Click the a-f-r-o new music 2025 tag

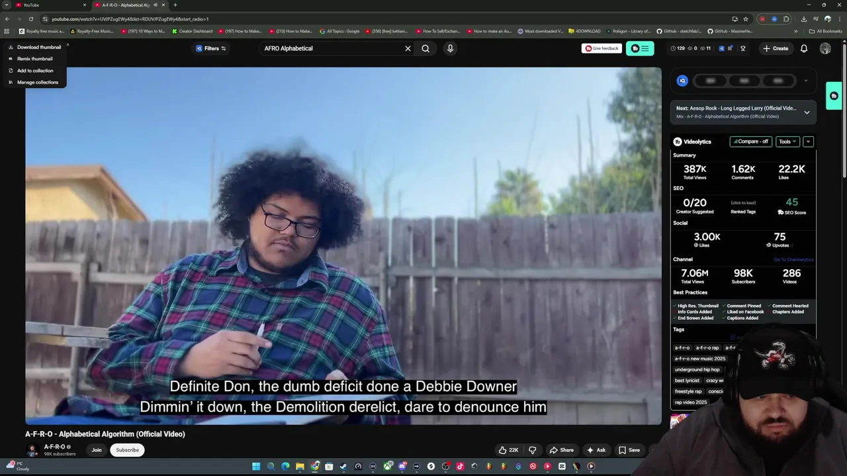tap(700, 359)
